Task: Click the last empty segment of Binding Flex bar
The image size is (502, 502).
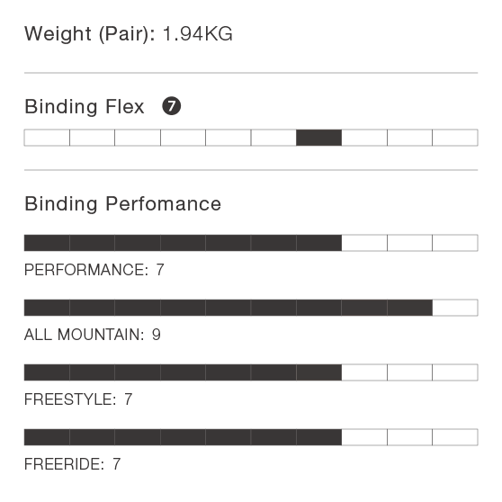Action: click(455, 138)
